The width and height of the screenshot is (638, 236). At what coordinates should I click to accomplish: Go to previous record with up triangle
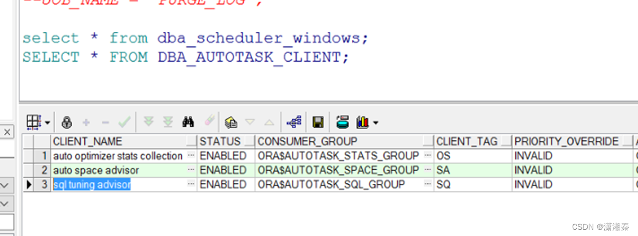point(269,122)
